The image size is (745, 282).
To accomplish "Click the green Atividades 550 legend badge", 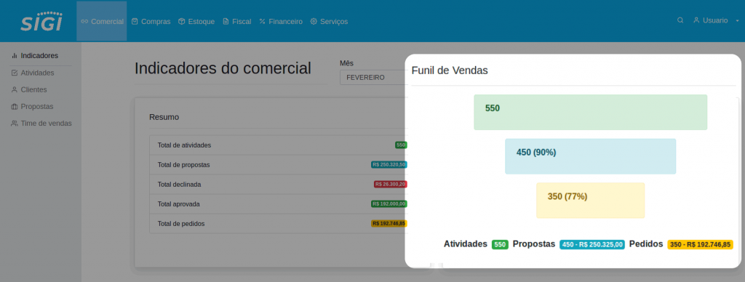I will [x=500, y=244].
